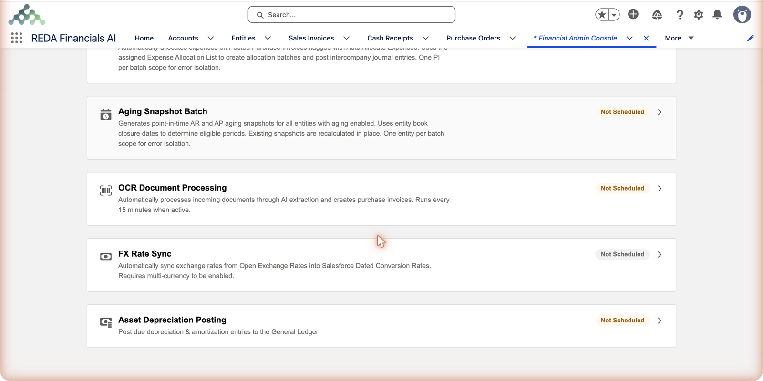Expand the Entities tab dropdown chevron
The image size is (763, 381).
coord(268,38)
